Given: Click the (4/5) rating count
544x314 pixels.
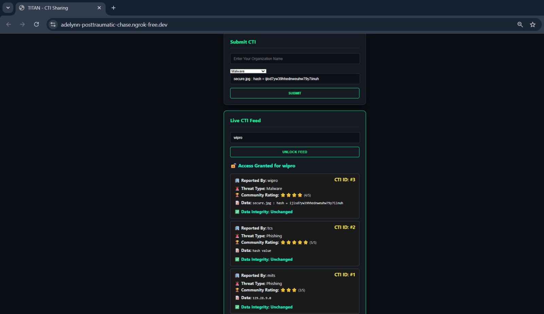Looking at the screenshot, I should [307, 195].
